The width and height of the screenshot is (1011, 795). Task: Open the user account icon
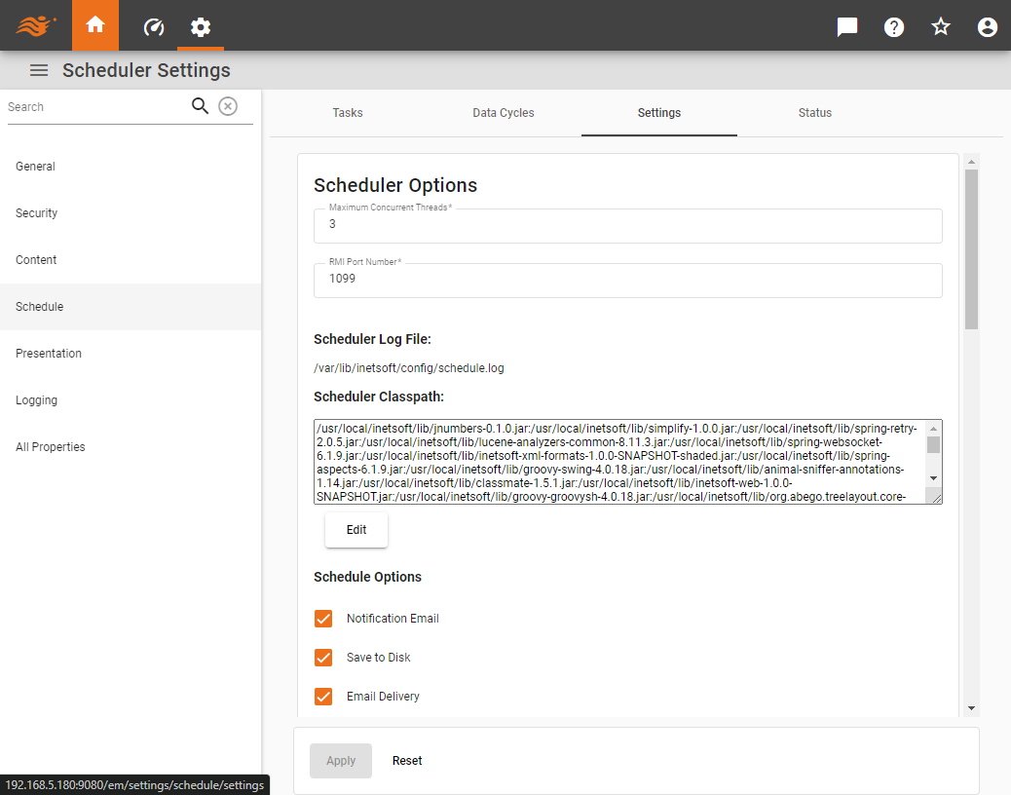987,26
